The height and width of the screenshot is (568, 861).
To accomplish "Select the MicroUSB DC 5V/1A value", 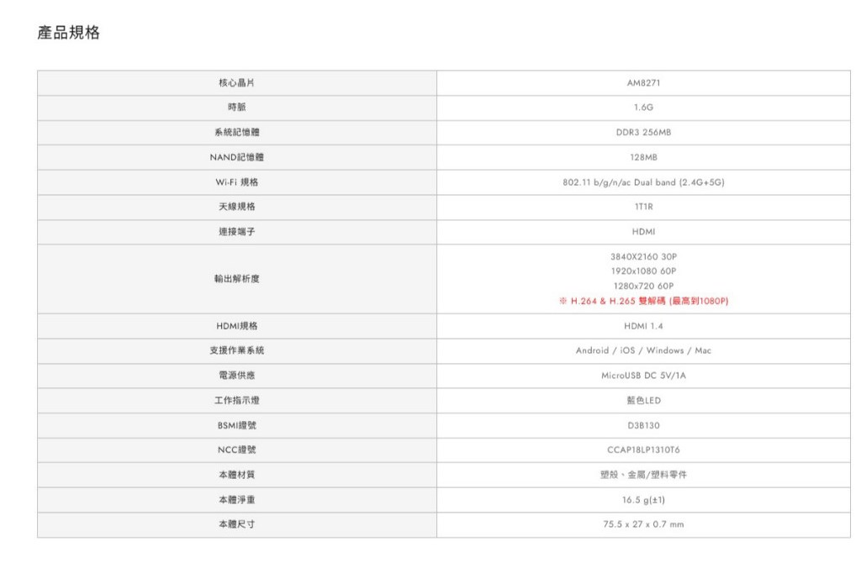I will pos(643,376).
